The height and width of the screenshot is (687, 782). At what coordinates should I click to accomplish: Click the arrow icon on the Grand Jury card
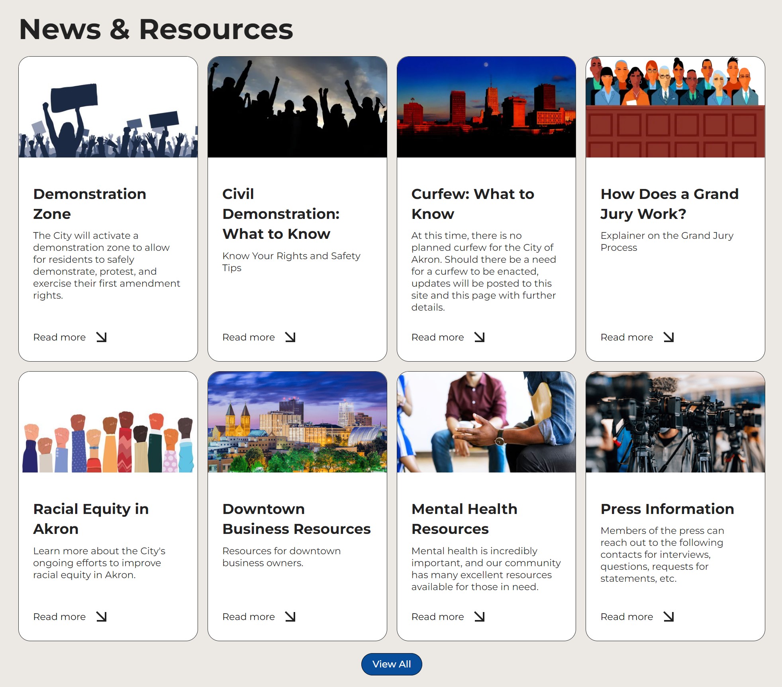(x=669, y=337)
